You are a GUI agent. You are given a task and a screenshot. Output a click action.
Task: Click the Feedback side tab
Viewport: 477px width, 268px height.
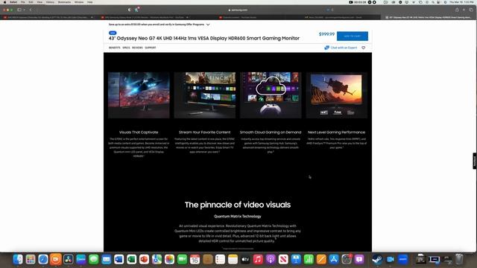(x=475, y=161)
